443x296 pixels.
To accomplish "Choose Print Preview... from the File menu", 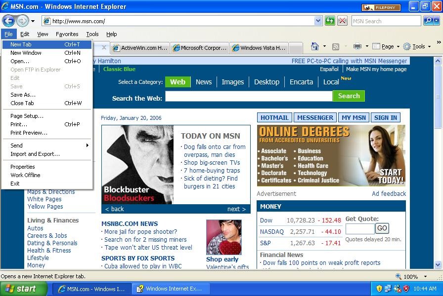I will coord(47,133).
